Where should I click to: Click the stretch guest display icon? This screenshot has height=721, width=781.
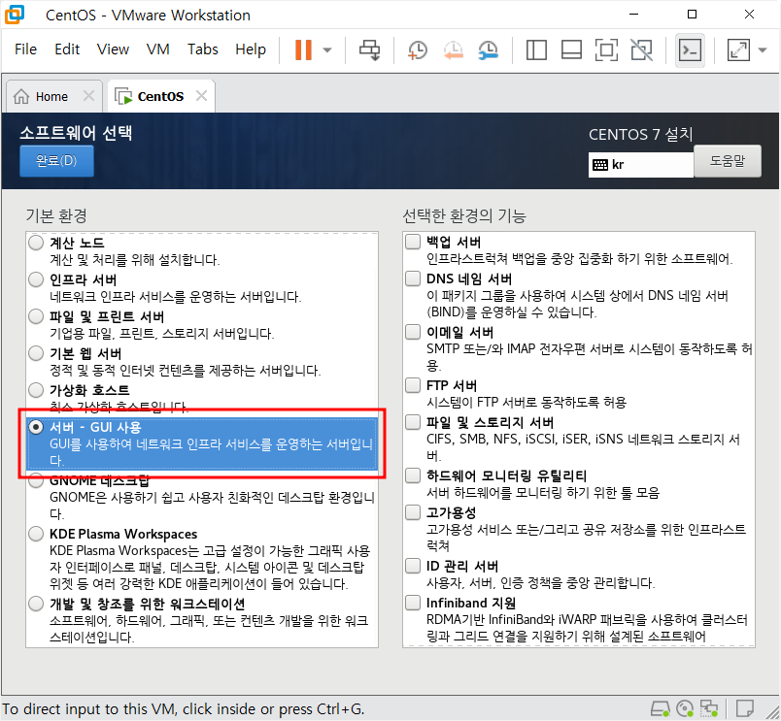(738, 49)
